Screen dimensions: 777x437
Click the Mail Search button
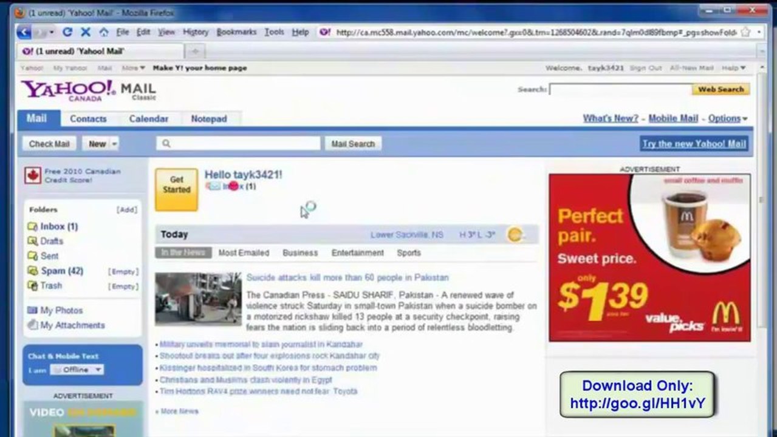pyautogui.click(x=354, y=144)
